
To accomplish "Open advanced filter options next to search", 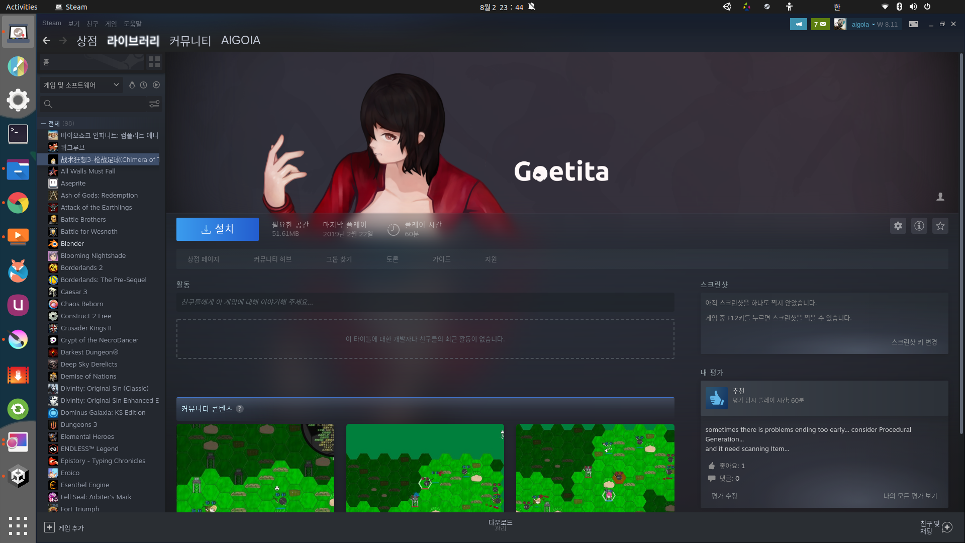I will pos(154,104).
